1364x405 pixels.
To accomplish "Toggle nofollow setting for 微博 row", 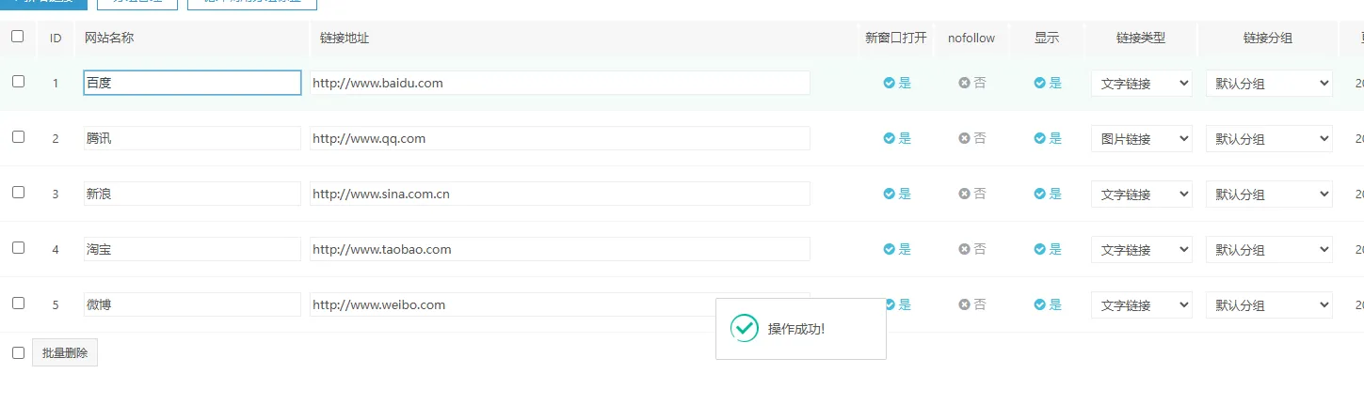I will pos(972,304).
